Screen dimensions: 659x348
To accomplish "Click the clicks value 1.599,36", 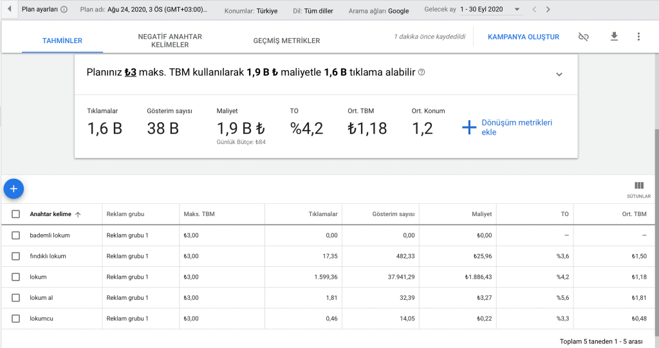I will (x=326, y=277).
